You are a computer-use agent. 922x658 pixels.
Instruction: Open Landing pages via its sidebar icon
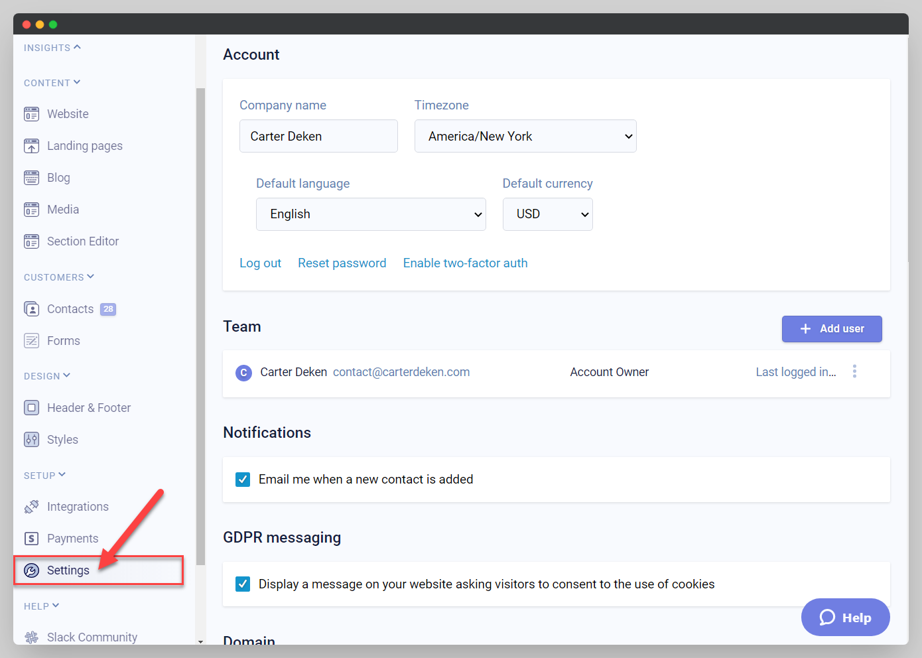point(31,146)
